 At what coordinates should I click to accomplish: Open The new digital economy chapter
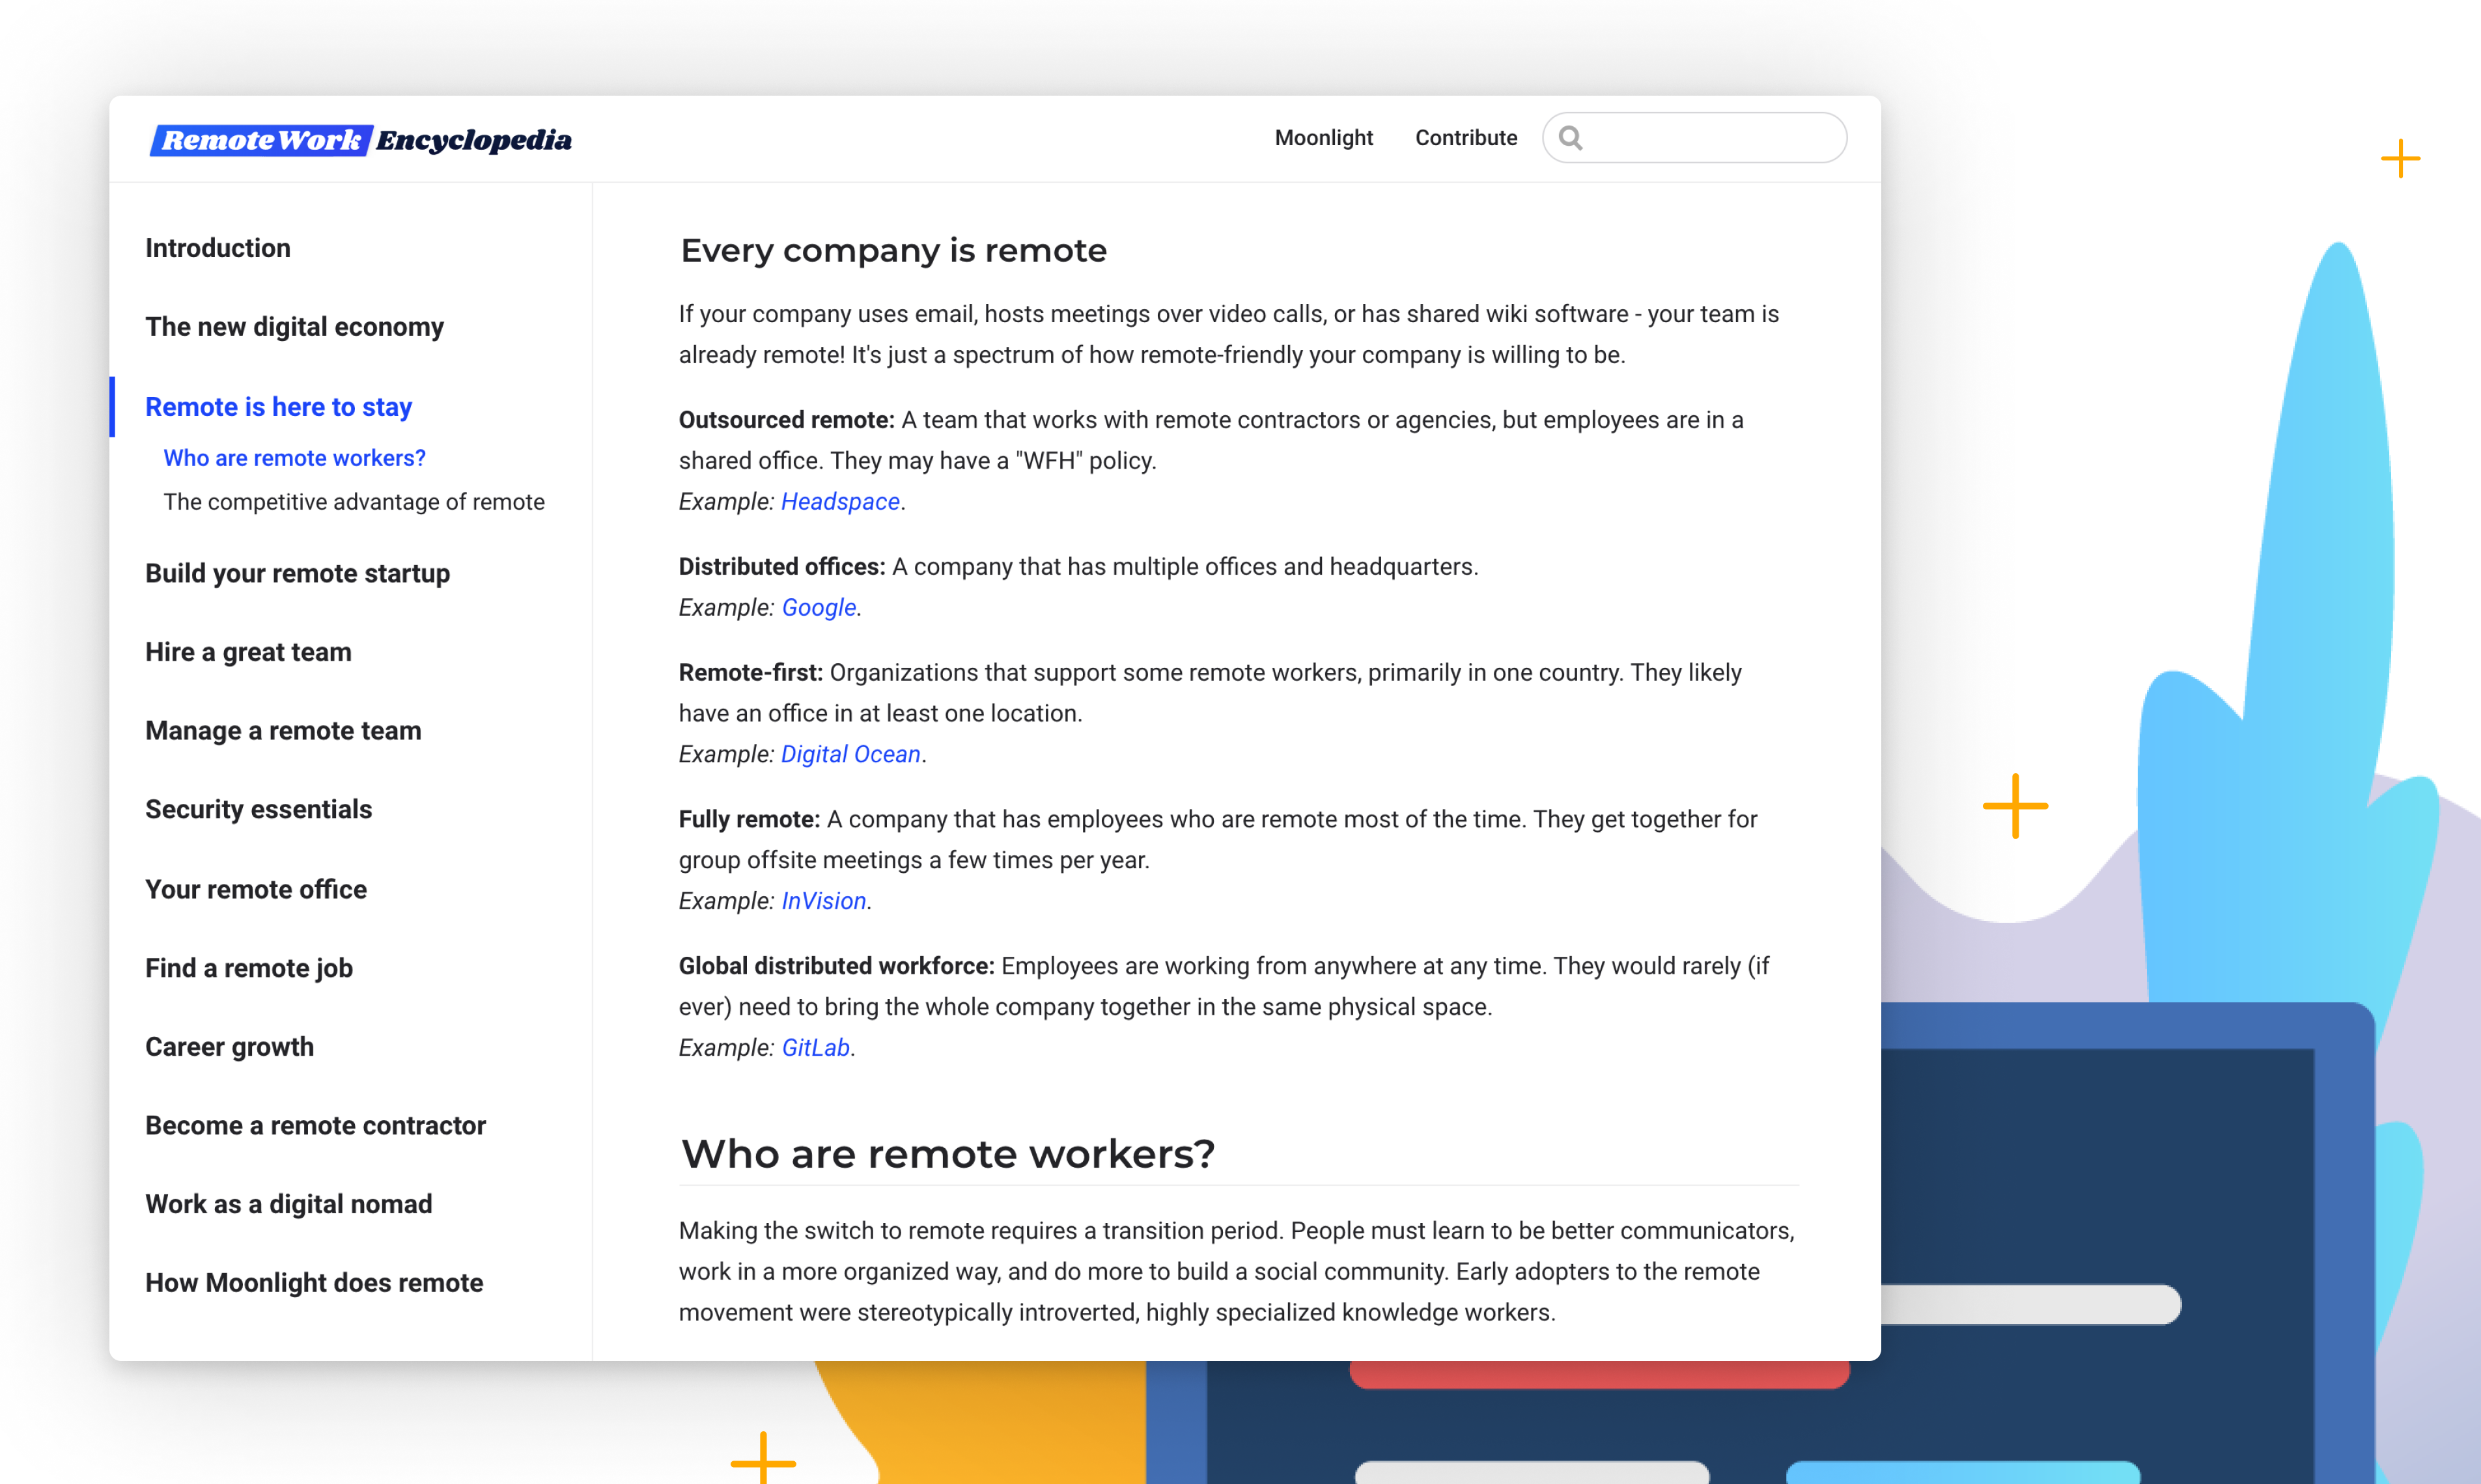pyautogui.click(x=294, y=327)
